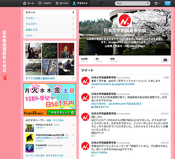Expand first tweet with 開く
The height and width of the screenshot is (159, 175).
(x=93, y=87)
